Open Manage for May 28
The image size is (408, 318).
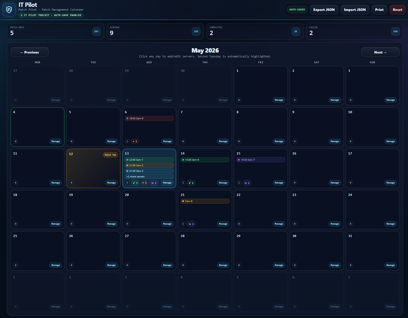(223, 265)
